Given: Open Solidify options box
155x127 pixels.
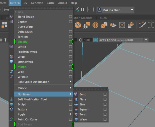Looking at the screenshot, I should [70, 42].
